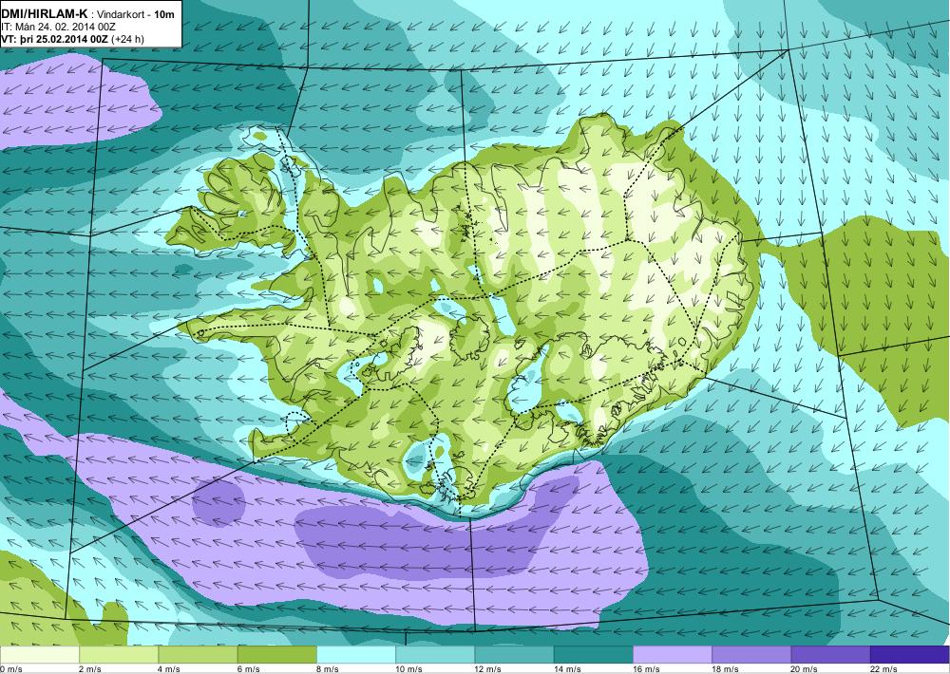
Task: Click the '2 m/s' legend label
Action: (x=90, y=669)
